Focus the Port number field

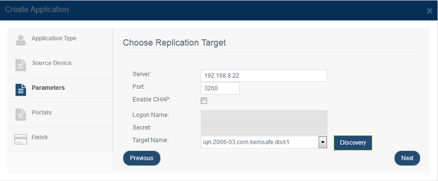click(220, 88)
